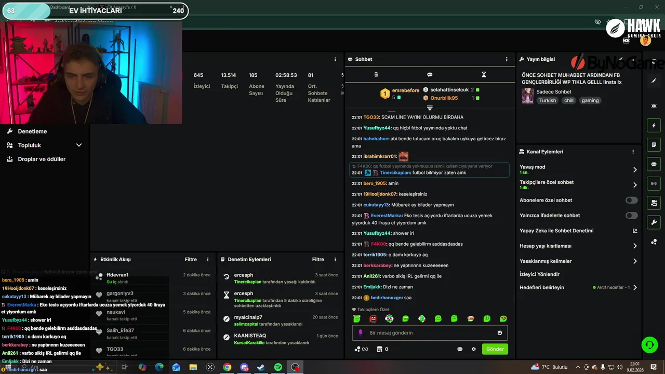The image size is (665, 374).
Task: Expand Yavaş mod settings
Action: [635, 169]
